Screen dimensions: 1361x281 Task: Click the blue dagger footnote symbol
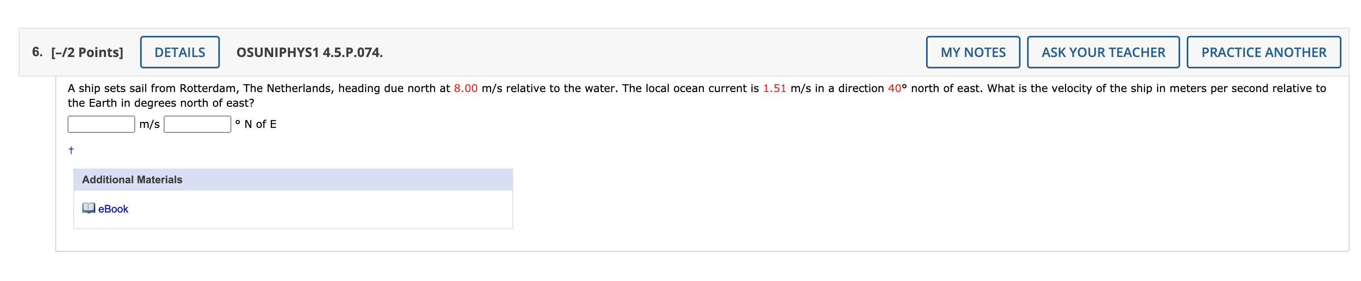point(71,151)
